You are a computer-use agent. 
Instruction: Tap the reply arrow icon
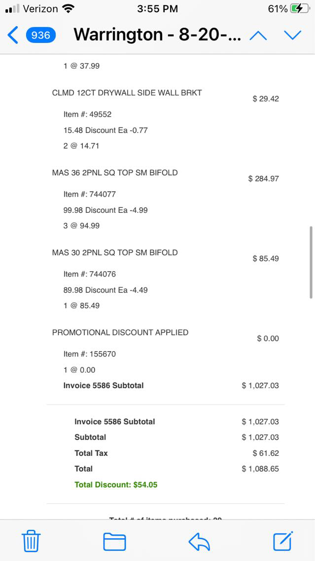coord(199,542)
